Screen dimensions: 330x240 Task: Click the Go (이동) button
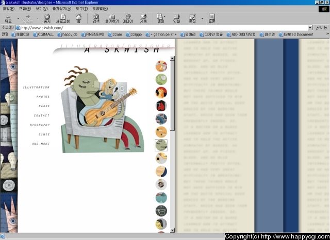[x=321, y=28]
